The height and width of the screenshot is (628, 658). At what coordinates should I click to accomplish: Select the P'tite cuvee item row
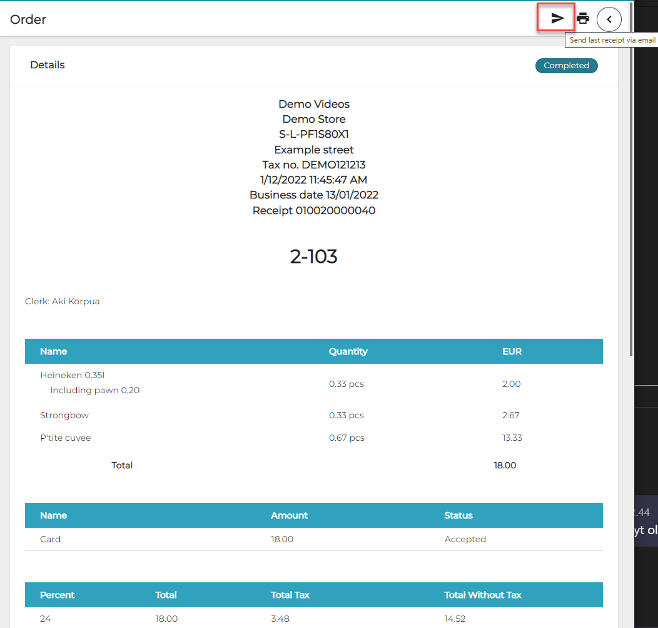pos(66,438)
